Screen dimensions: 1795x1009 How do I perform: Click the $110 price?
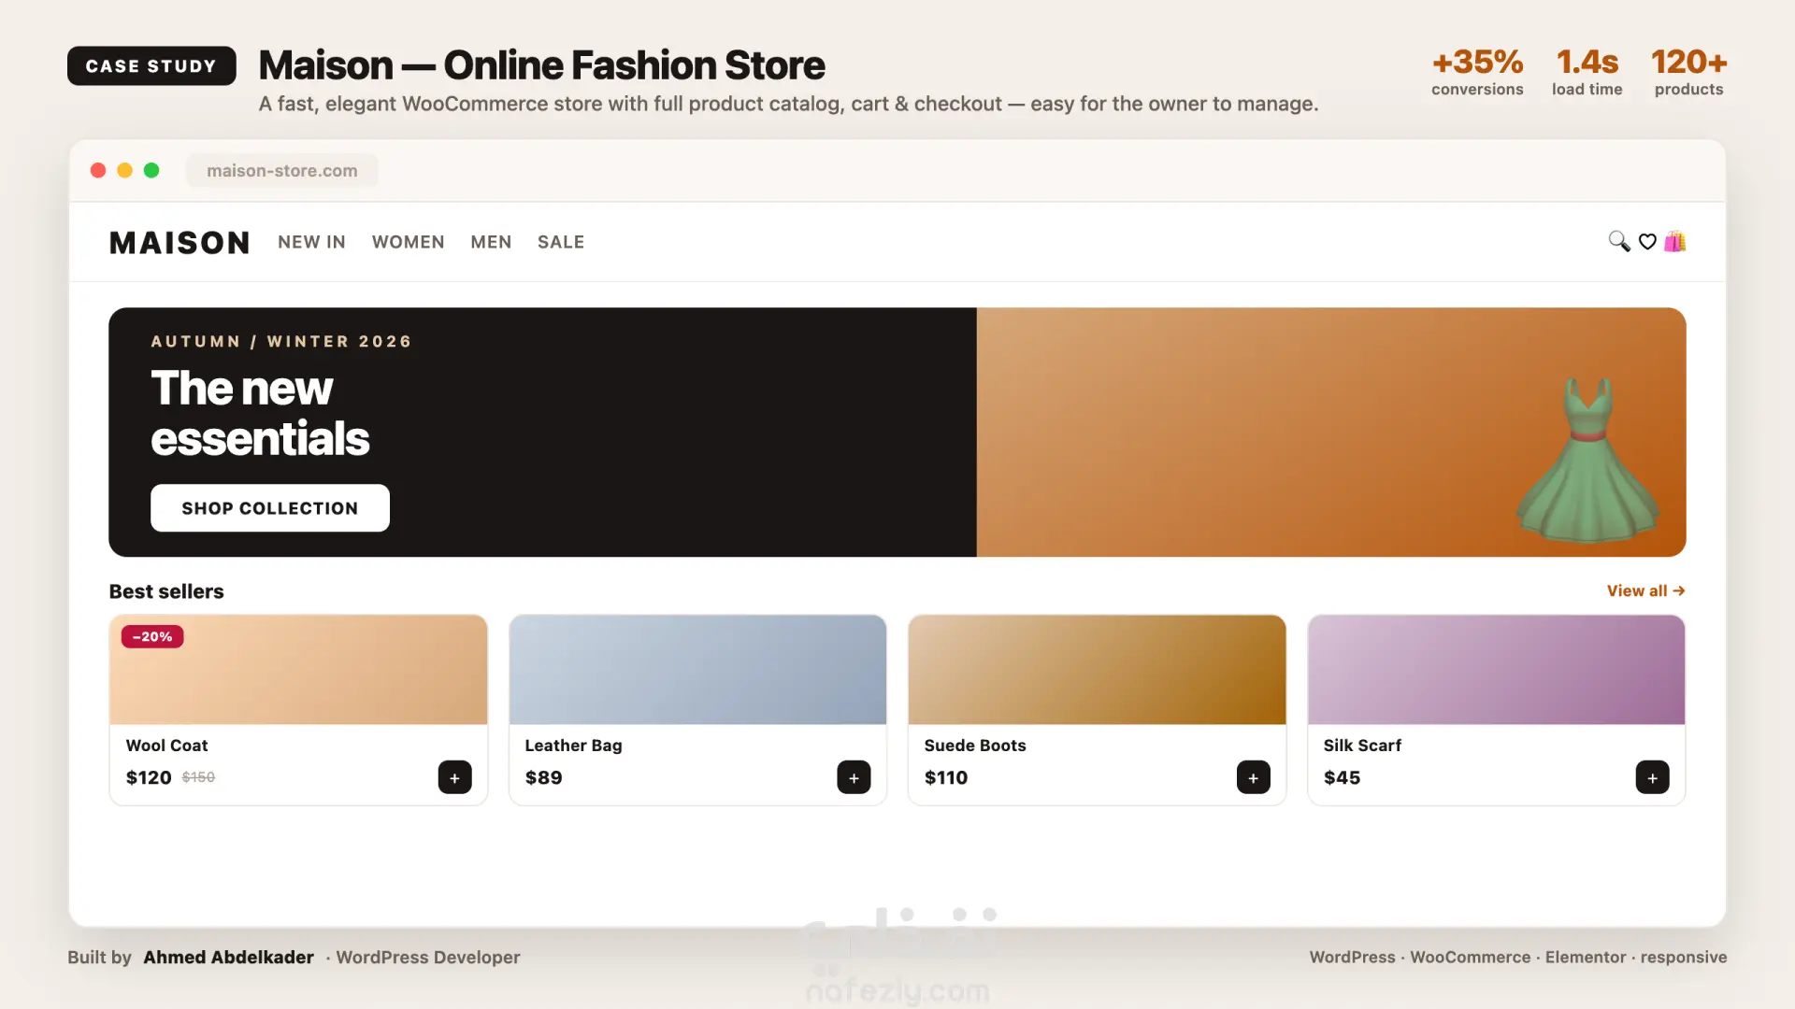click(x=946, y=777)
